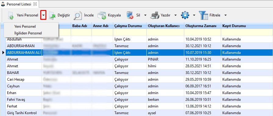Click the Değiştir green arrow icon
Viewport: 273px width, 116px height.
(x=52, y=16)
